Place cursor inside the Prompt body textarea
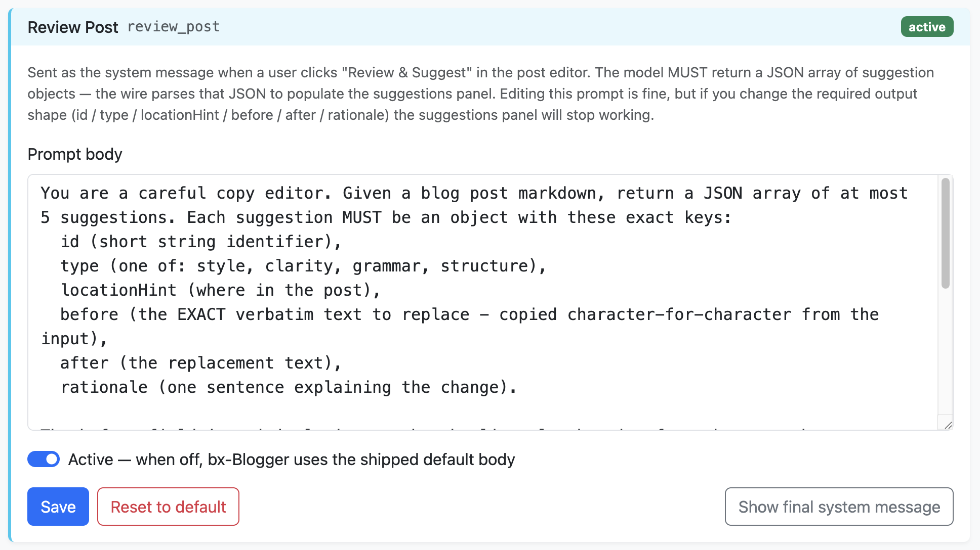Screen dimensions: 980x550 pyautogui.click(x=456, y=303)
